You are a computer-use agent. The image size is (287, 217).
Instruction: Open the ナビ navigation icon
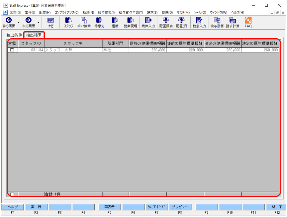(x=51, y=22)
